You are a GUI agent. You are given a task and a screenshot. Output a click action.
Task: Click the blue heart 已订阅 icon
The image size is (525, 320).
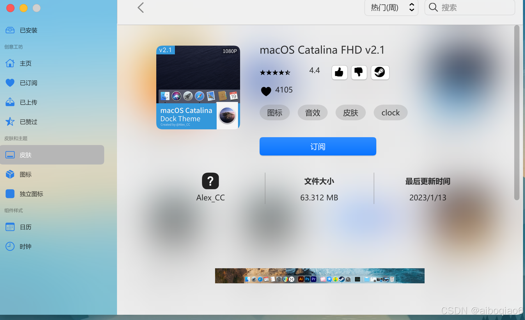[x=10, y=83]
